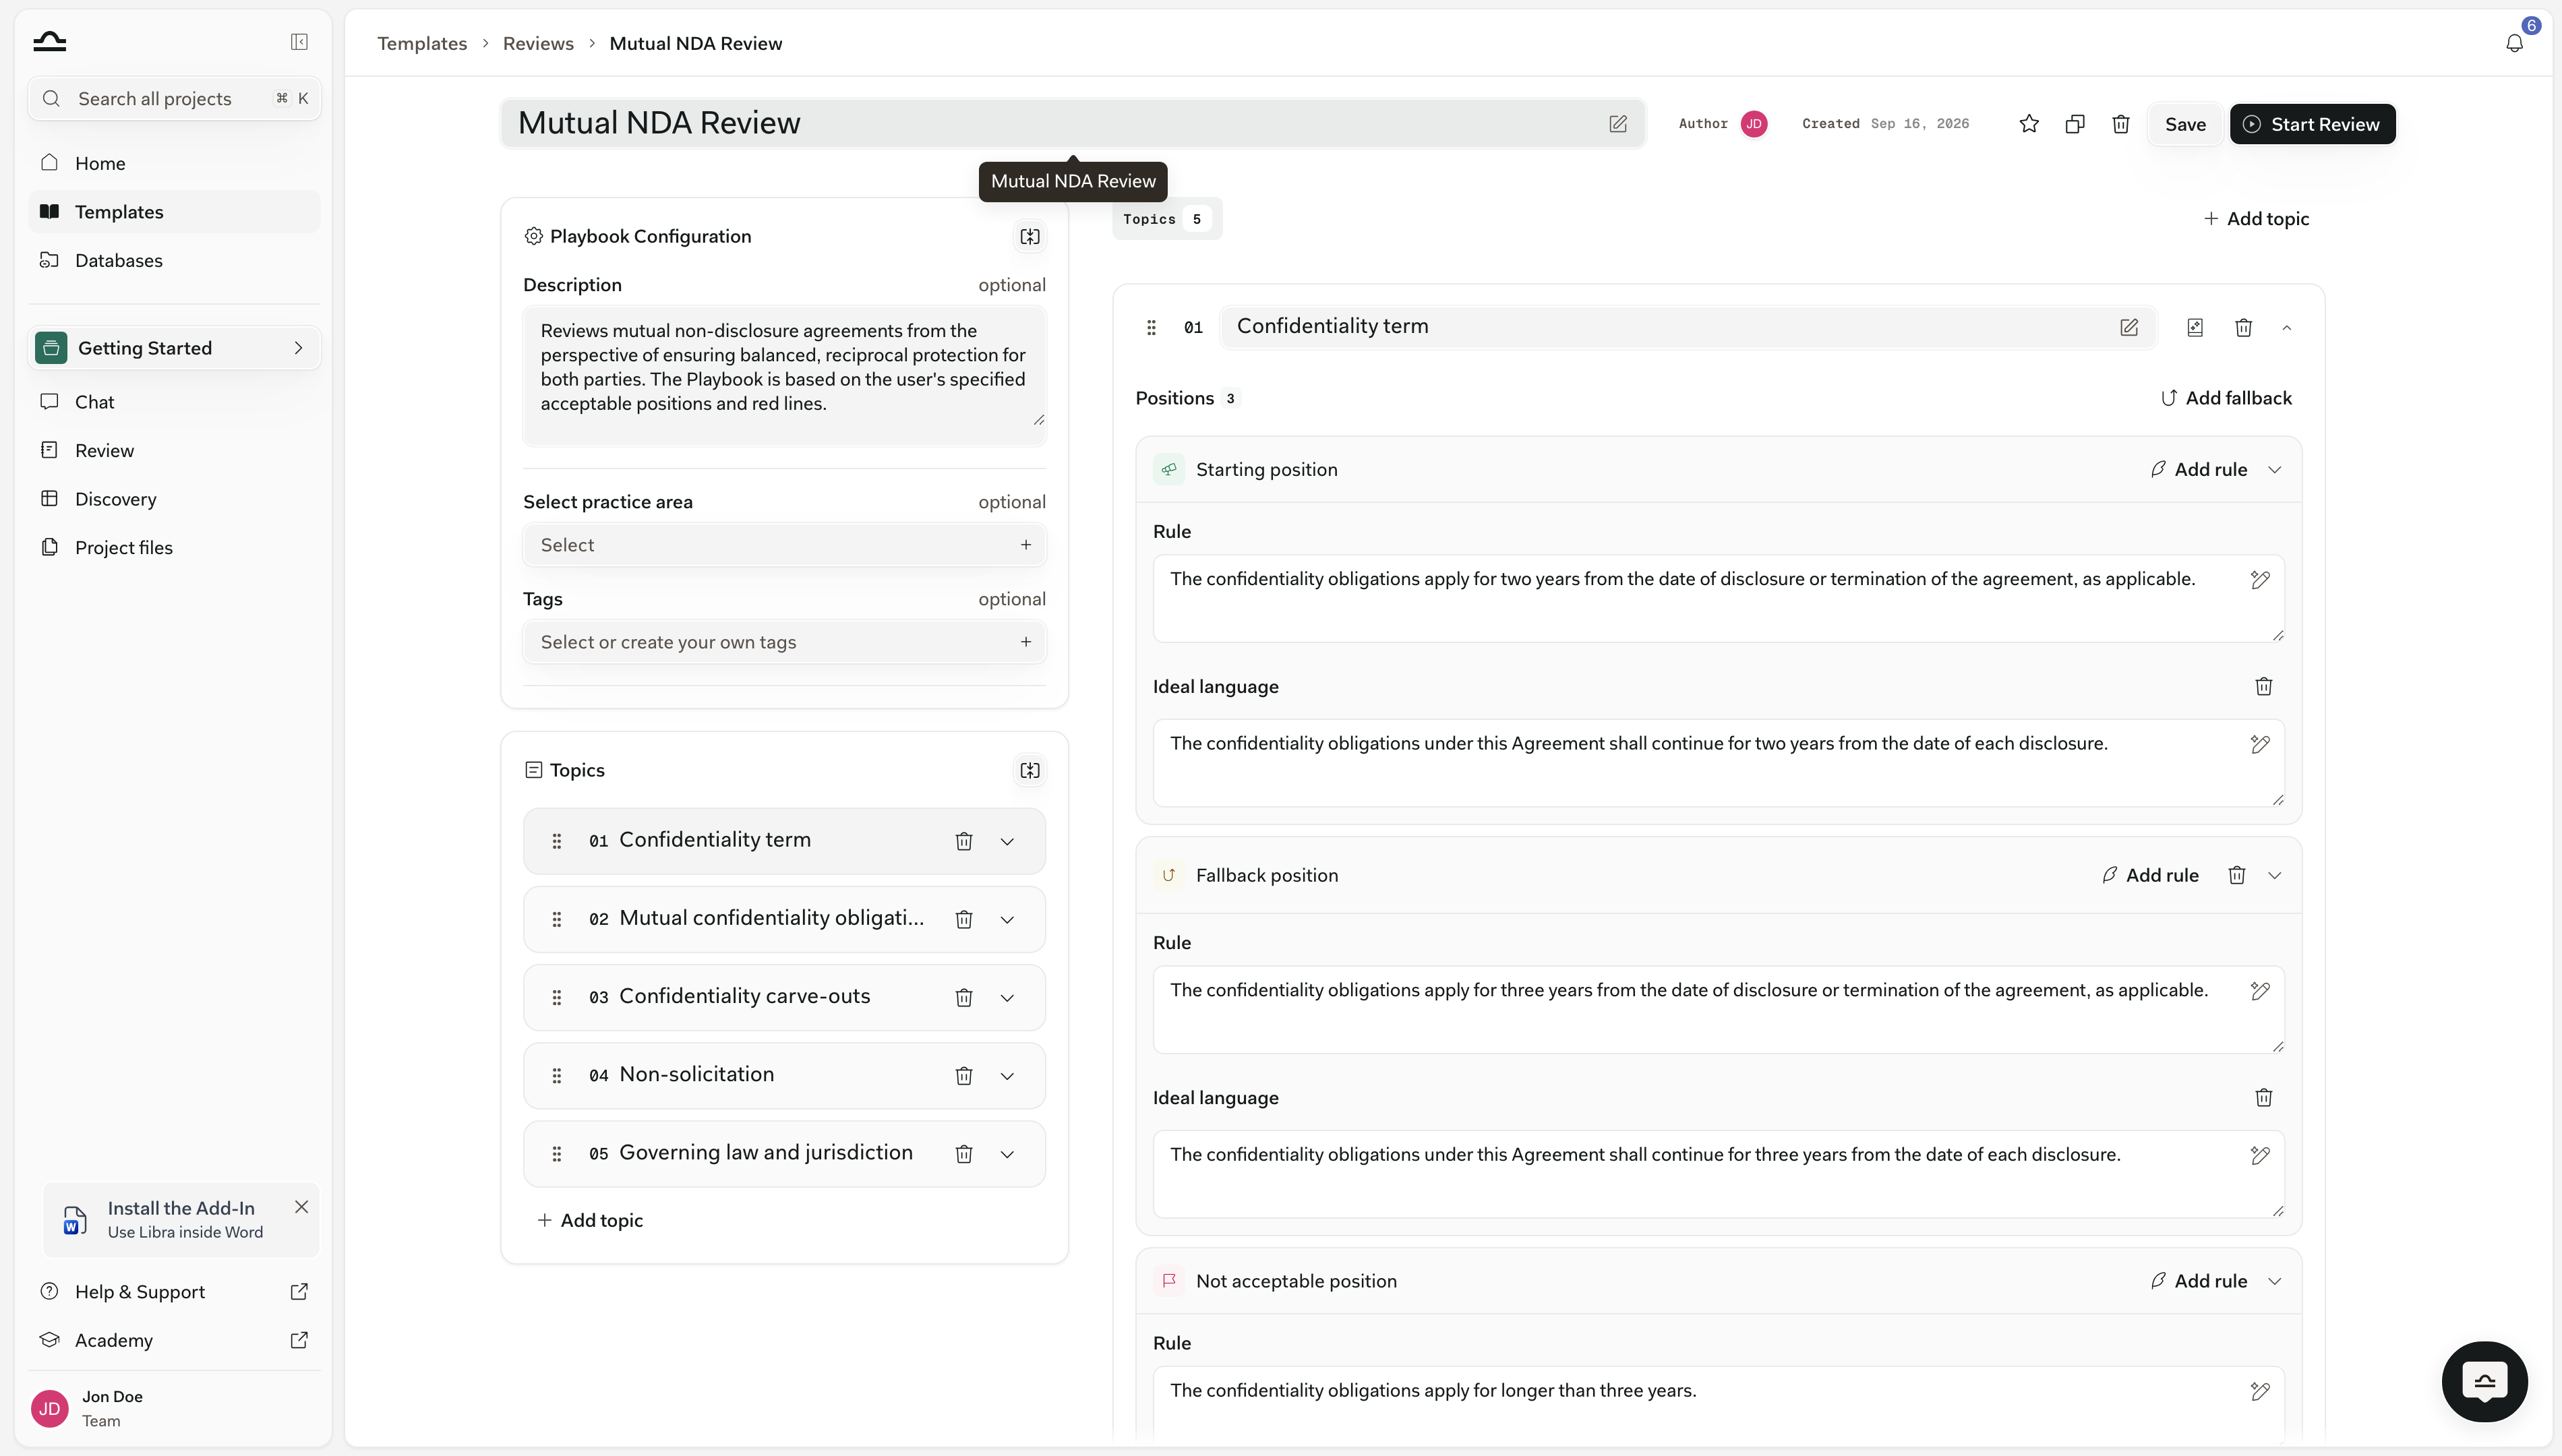Image resolution: width=2562 pixels, height=1456 pixels.
Task: Expand the Confidentiality term list item
Action: pos(1007,842)
